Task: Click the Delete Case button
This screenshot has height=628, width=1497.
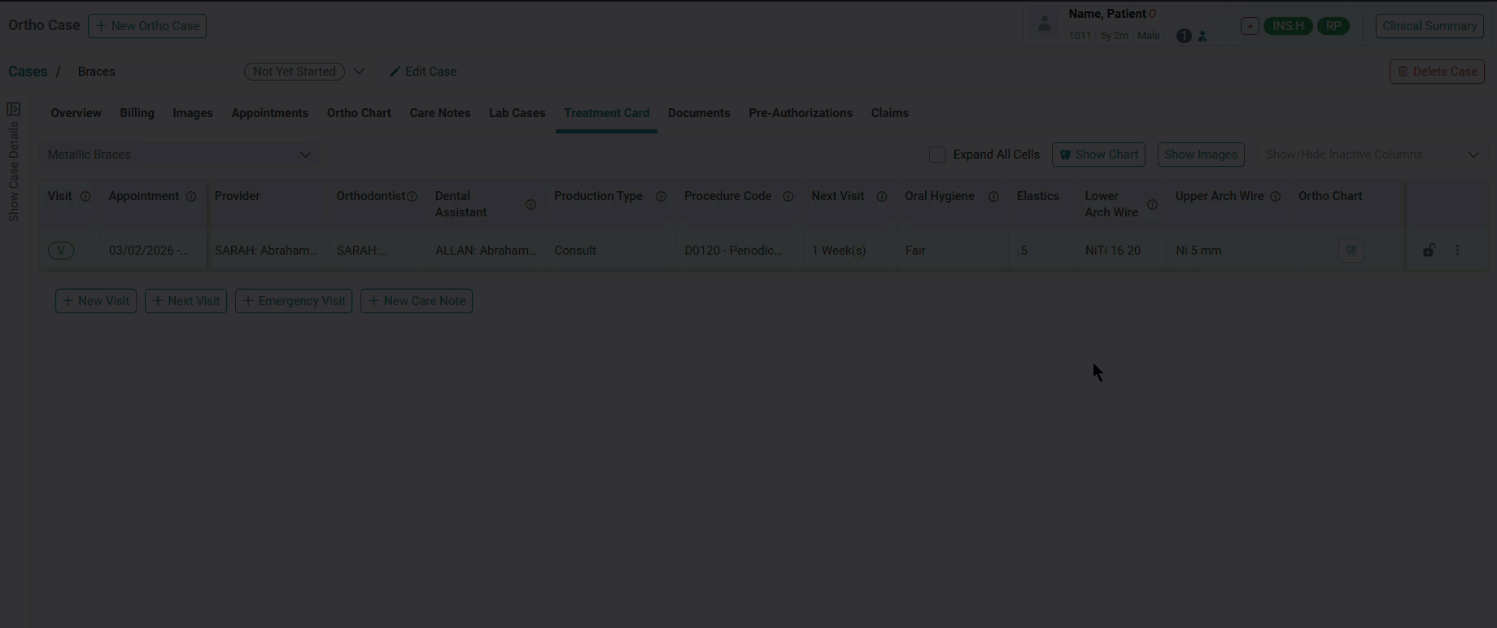Action: 1437,72
